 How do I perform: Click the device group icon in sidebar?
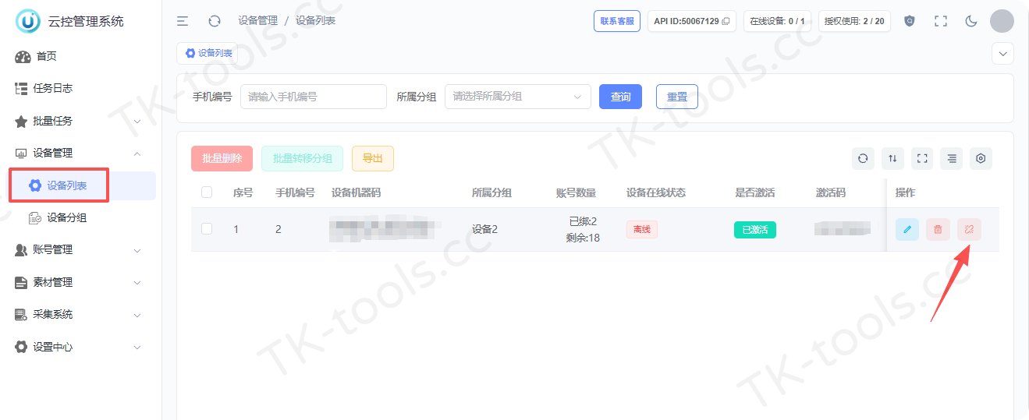click(x=35, y=217)
